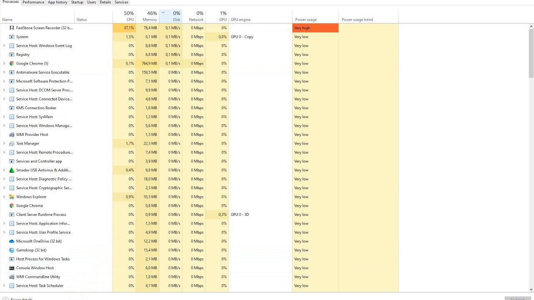Expand Service Host: Remote Procedure row
The width and height of the screenshot is (534, 300).
pyautogui.click(x=4, y=152)
